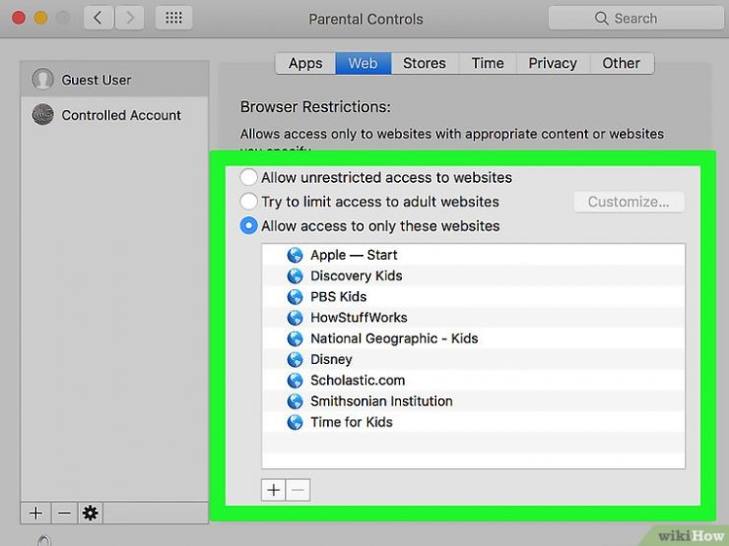Switch to the Stores tab

(x=425, y=63)
